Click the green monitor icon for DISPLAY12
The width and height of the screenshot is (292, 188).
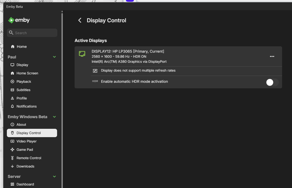pyautogui.click(x=82, y=54)
